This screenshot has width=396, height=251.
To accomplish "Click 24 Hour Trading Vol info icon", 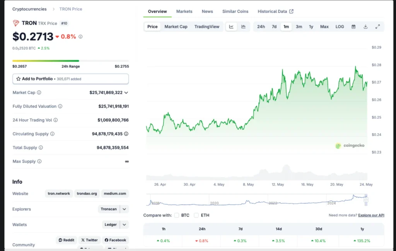I will pyautogui.click(x=56, y=120).
